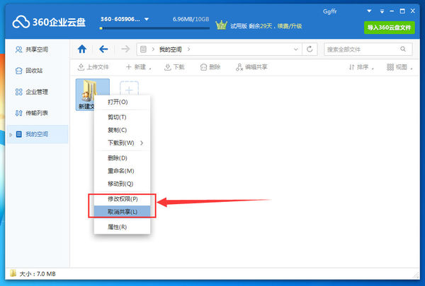This screenshot has width=425, height=286.
Task: Choose 移动到(Q) in context menu
Action: pos(123,184)
